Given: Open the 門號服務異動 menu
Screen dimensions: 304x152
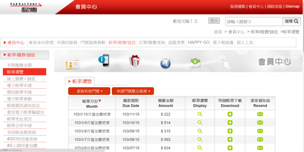Looking at the screenshot, I should click(93, 43).
